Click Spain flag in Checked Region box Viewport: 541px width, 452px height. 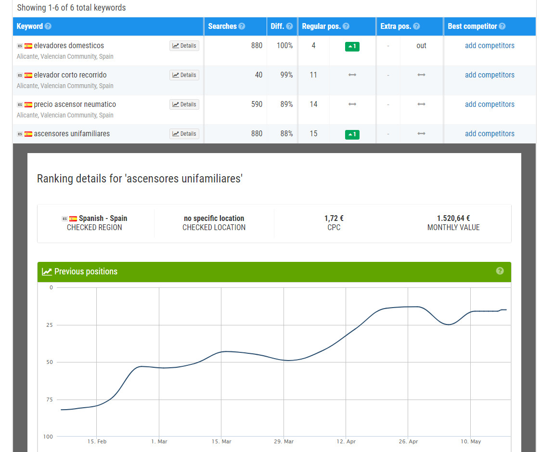[x=73, y=219]
